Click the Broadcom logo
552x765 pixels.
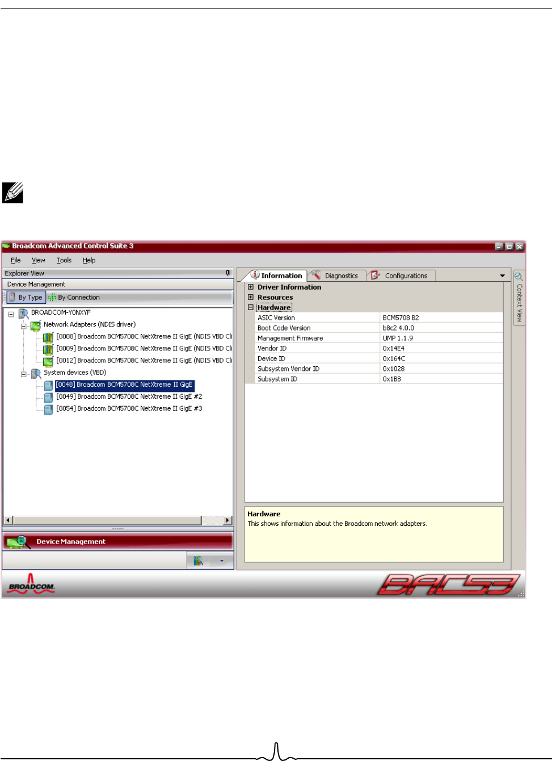tap(32, 584)
